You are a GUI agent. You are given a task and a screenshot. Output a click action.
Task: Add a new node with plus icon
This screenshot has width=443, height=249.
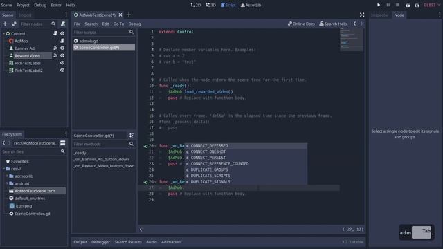pos(5,24)
